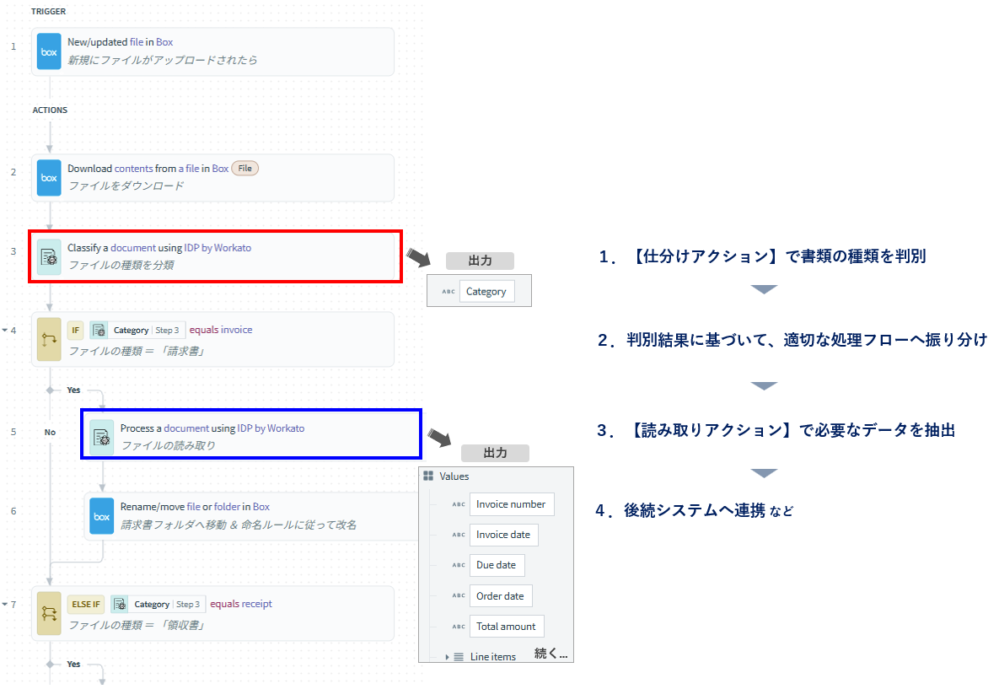Click the IDP icon on Classify a document step
Screen dimensions: 999x689
click(x=49, y=257)
